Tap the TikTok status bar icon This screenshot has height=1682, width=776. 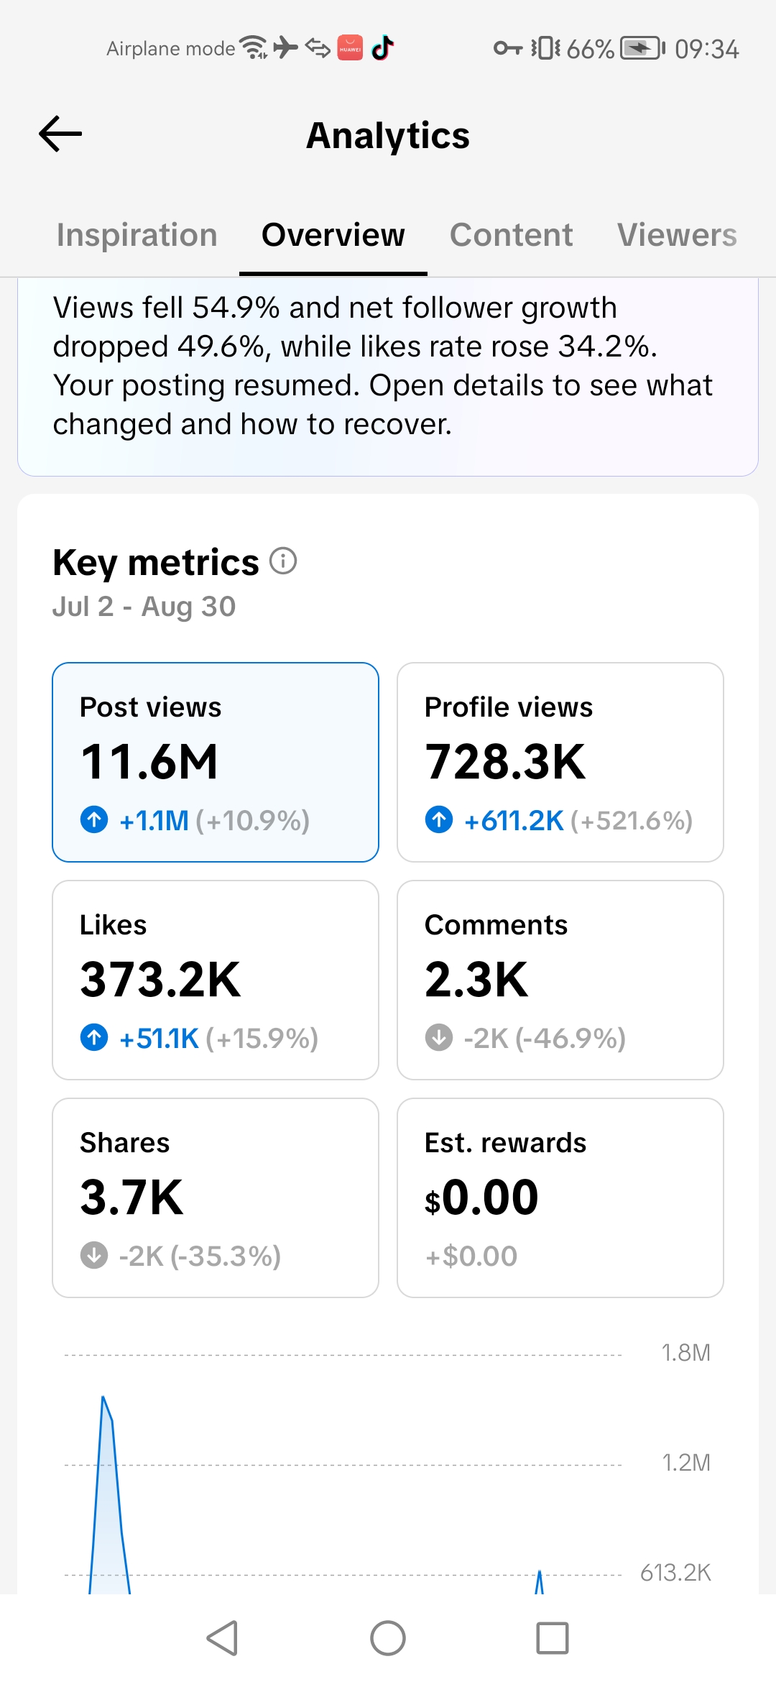382,48
